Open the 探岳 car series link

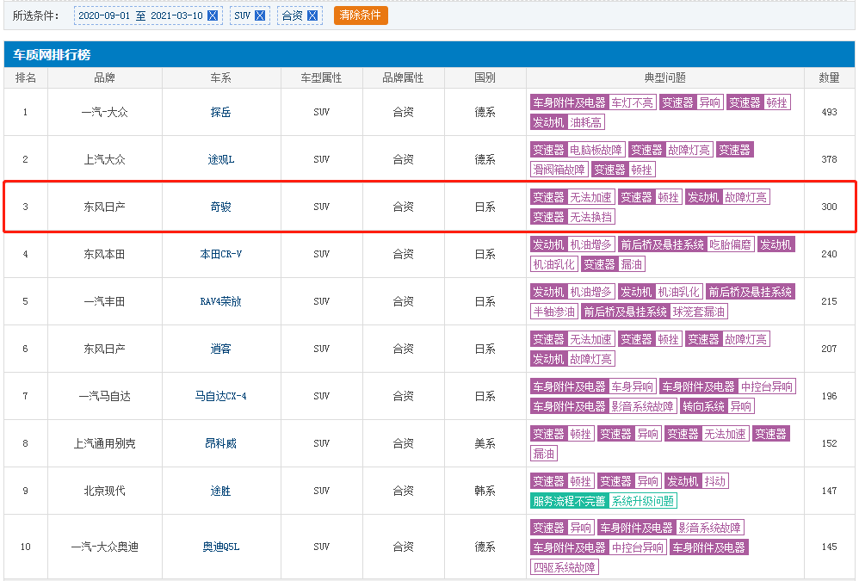click(x=221, y=112)
